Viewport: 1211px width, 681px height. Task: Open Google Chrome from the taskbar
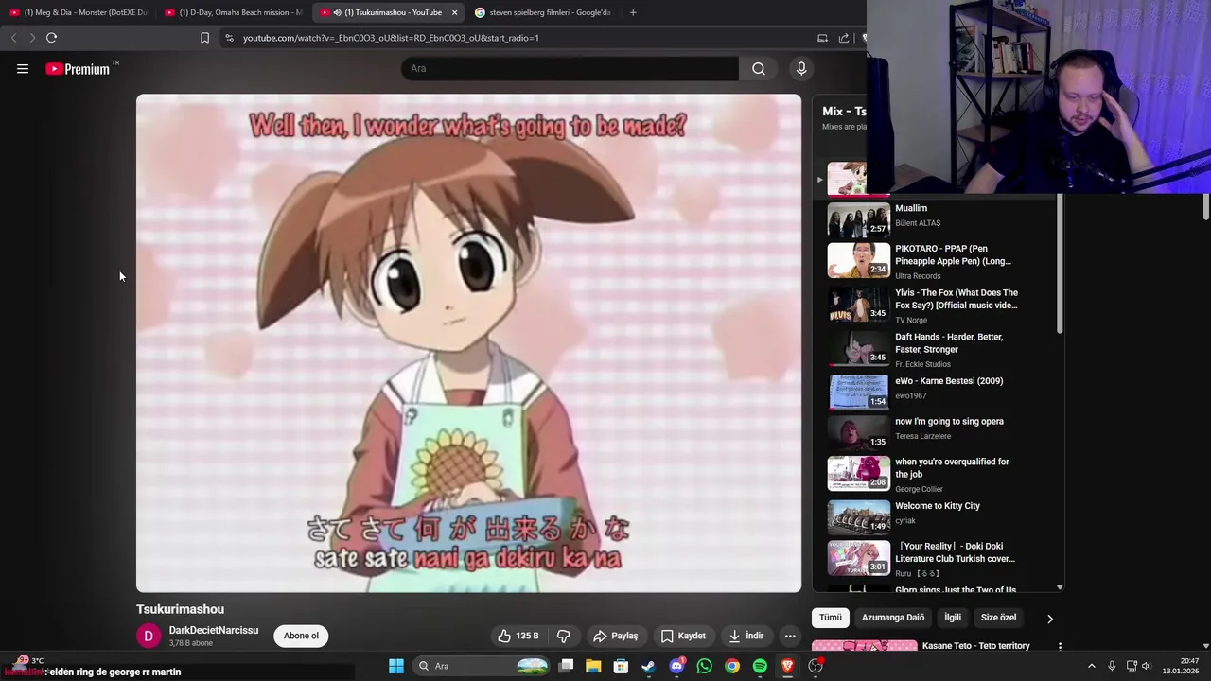point(732,666)
